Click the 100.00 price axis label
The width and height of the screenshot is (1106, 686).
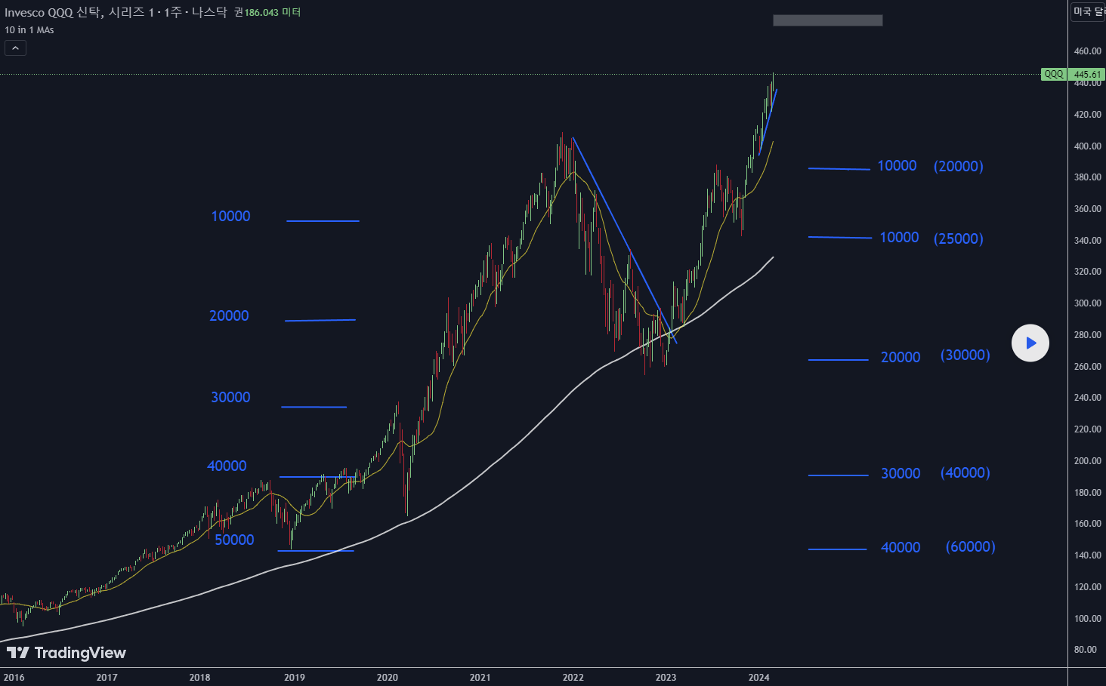click(x=1087, y=619)
